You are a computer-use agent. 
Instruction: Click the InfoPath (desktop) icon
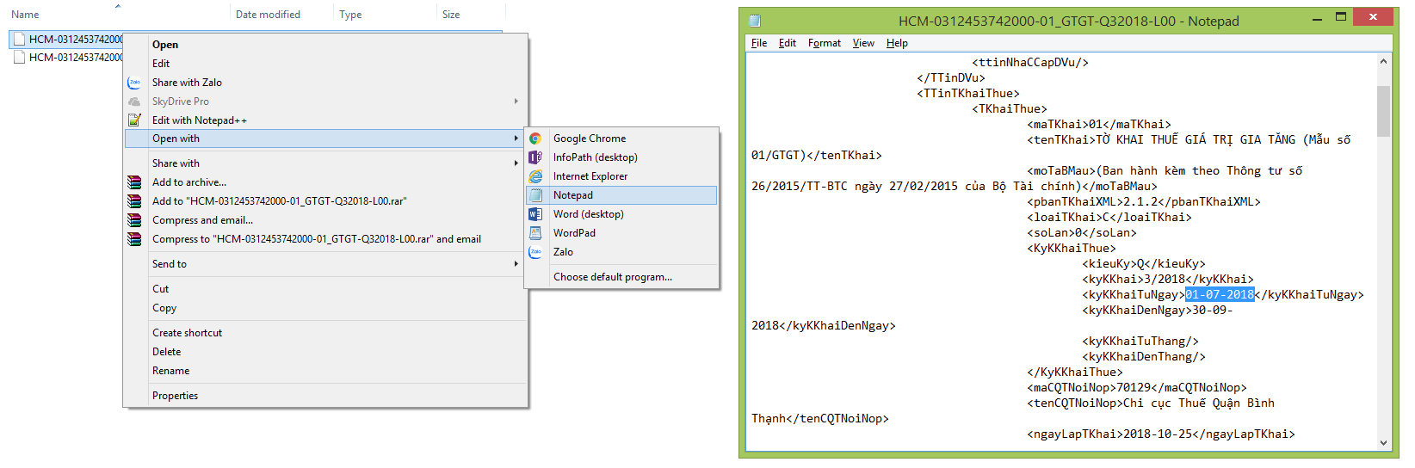(x=535, y=157)
